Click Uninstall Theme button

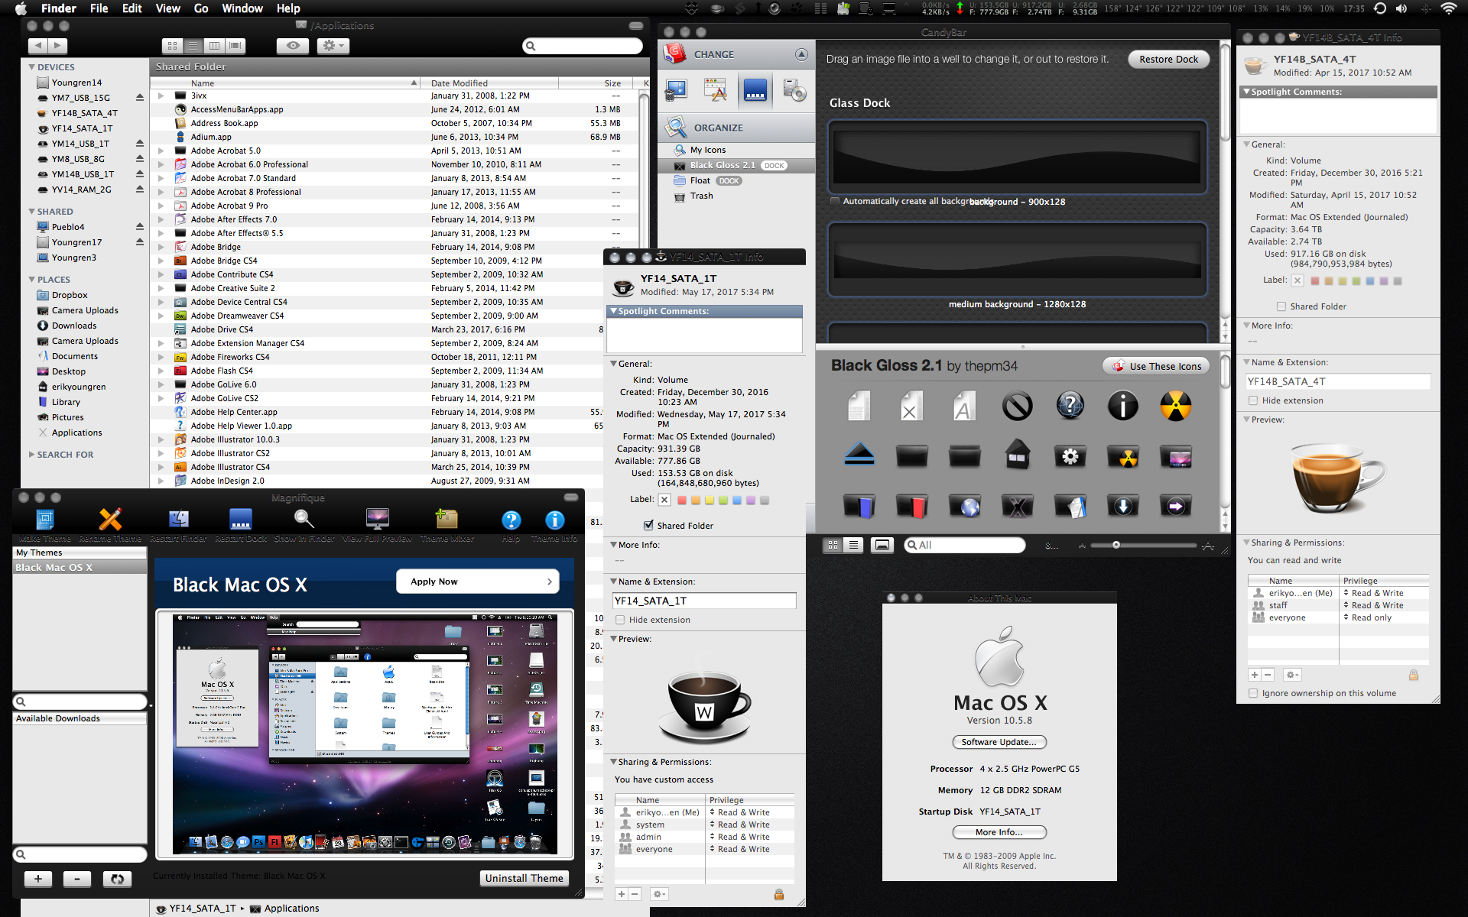(x=524, y=878)
